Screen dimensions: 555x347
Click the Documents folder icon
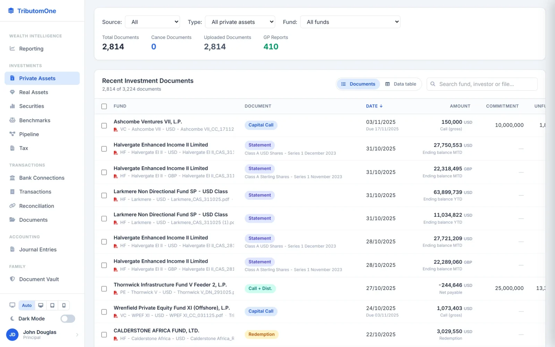[12, 220]
